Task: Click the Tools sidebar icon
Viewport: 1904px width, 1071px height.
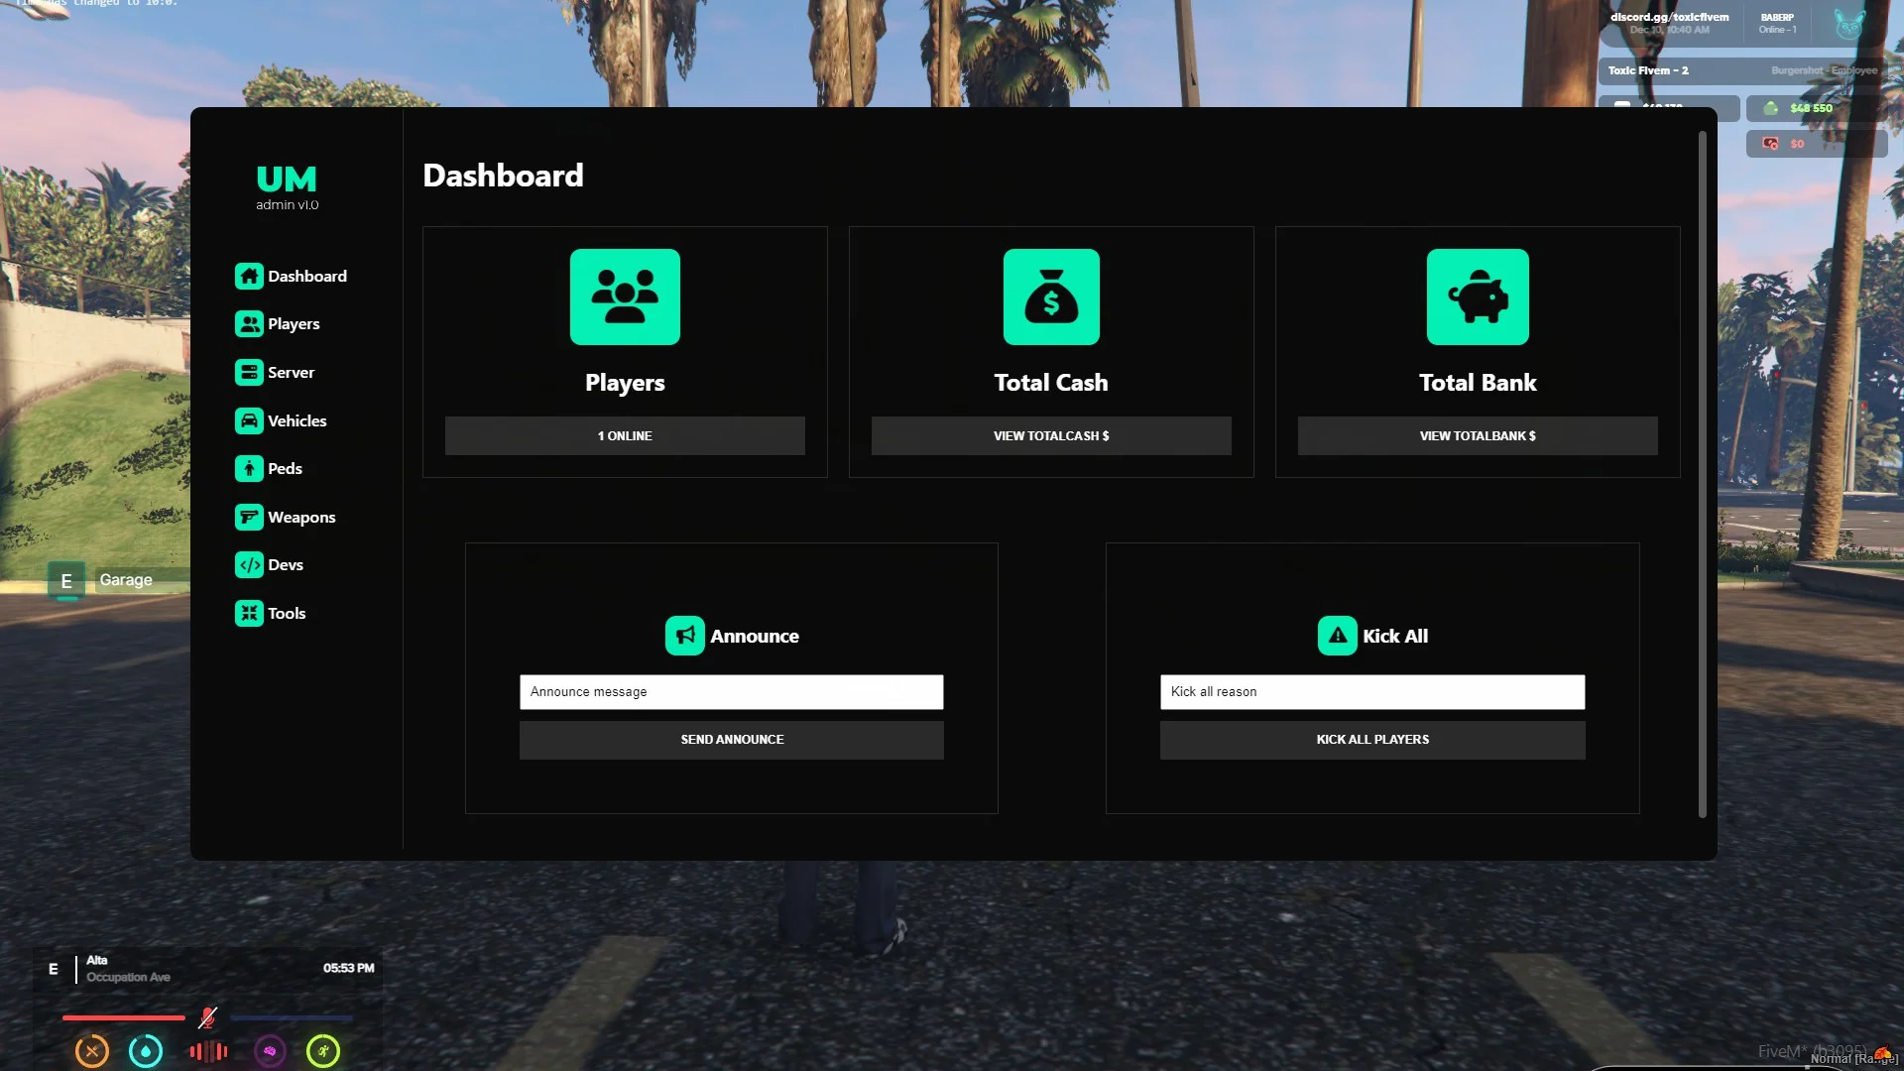Action: pos(249,614)
